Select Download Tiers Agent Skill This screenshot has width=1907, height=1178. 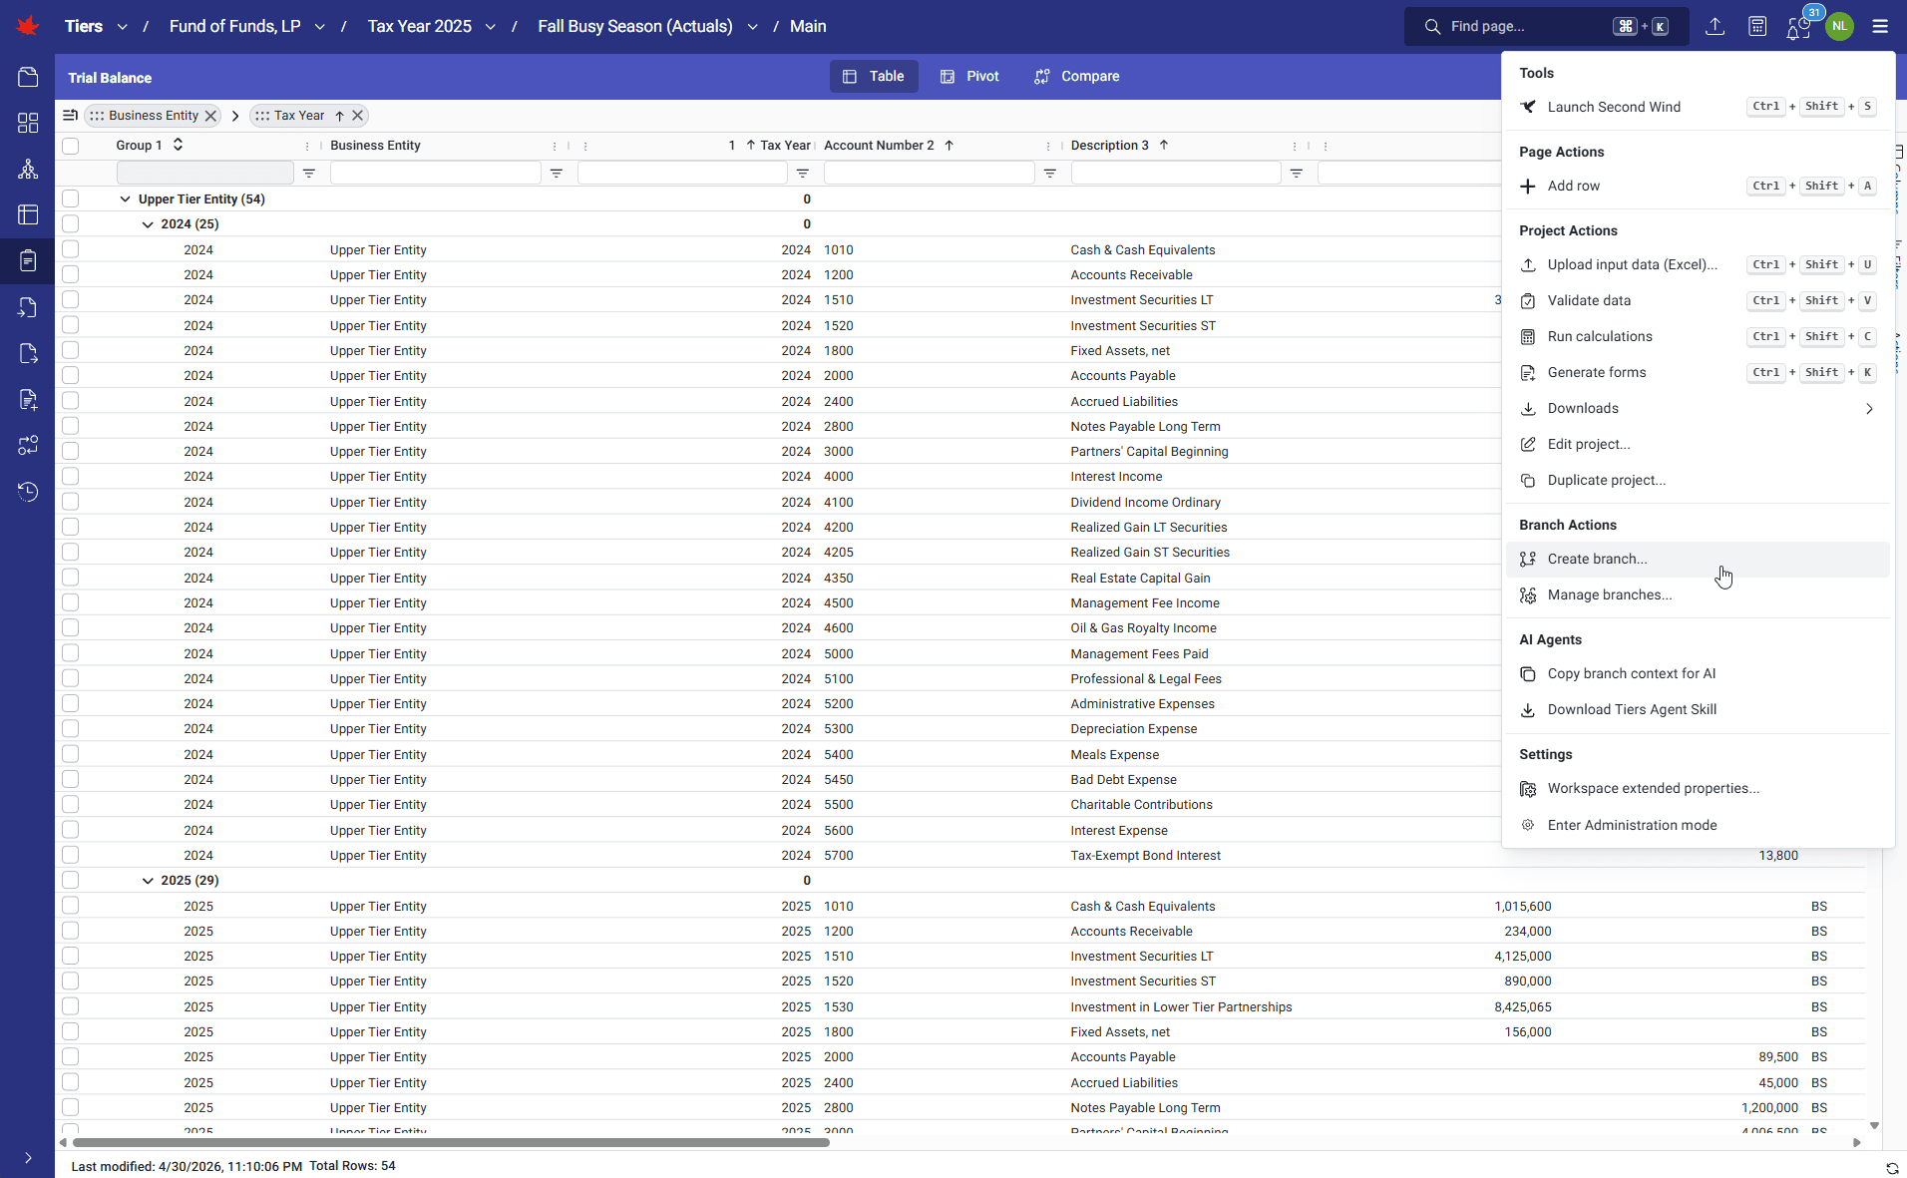coord(1698,709)
